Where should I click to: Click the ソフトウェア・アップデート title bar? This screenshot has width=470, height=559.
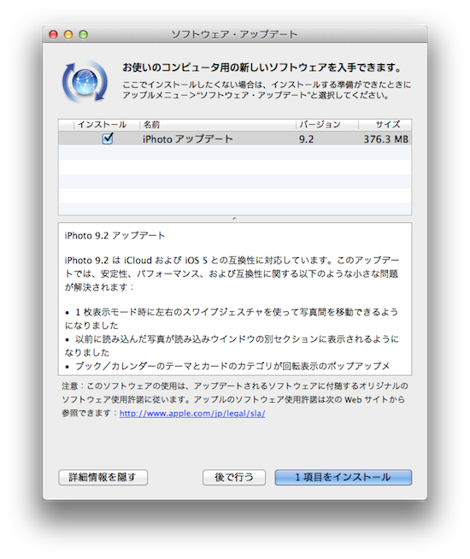(234, 34)
